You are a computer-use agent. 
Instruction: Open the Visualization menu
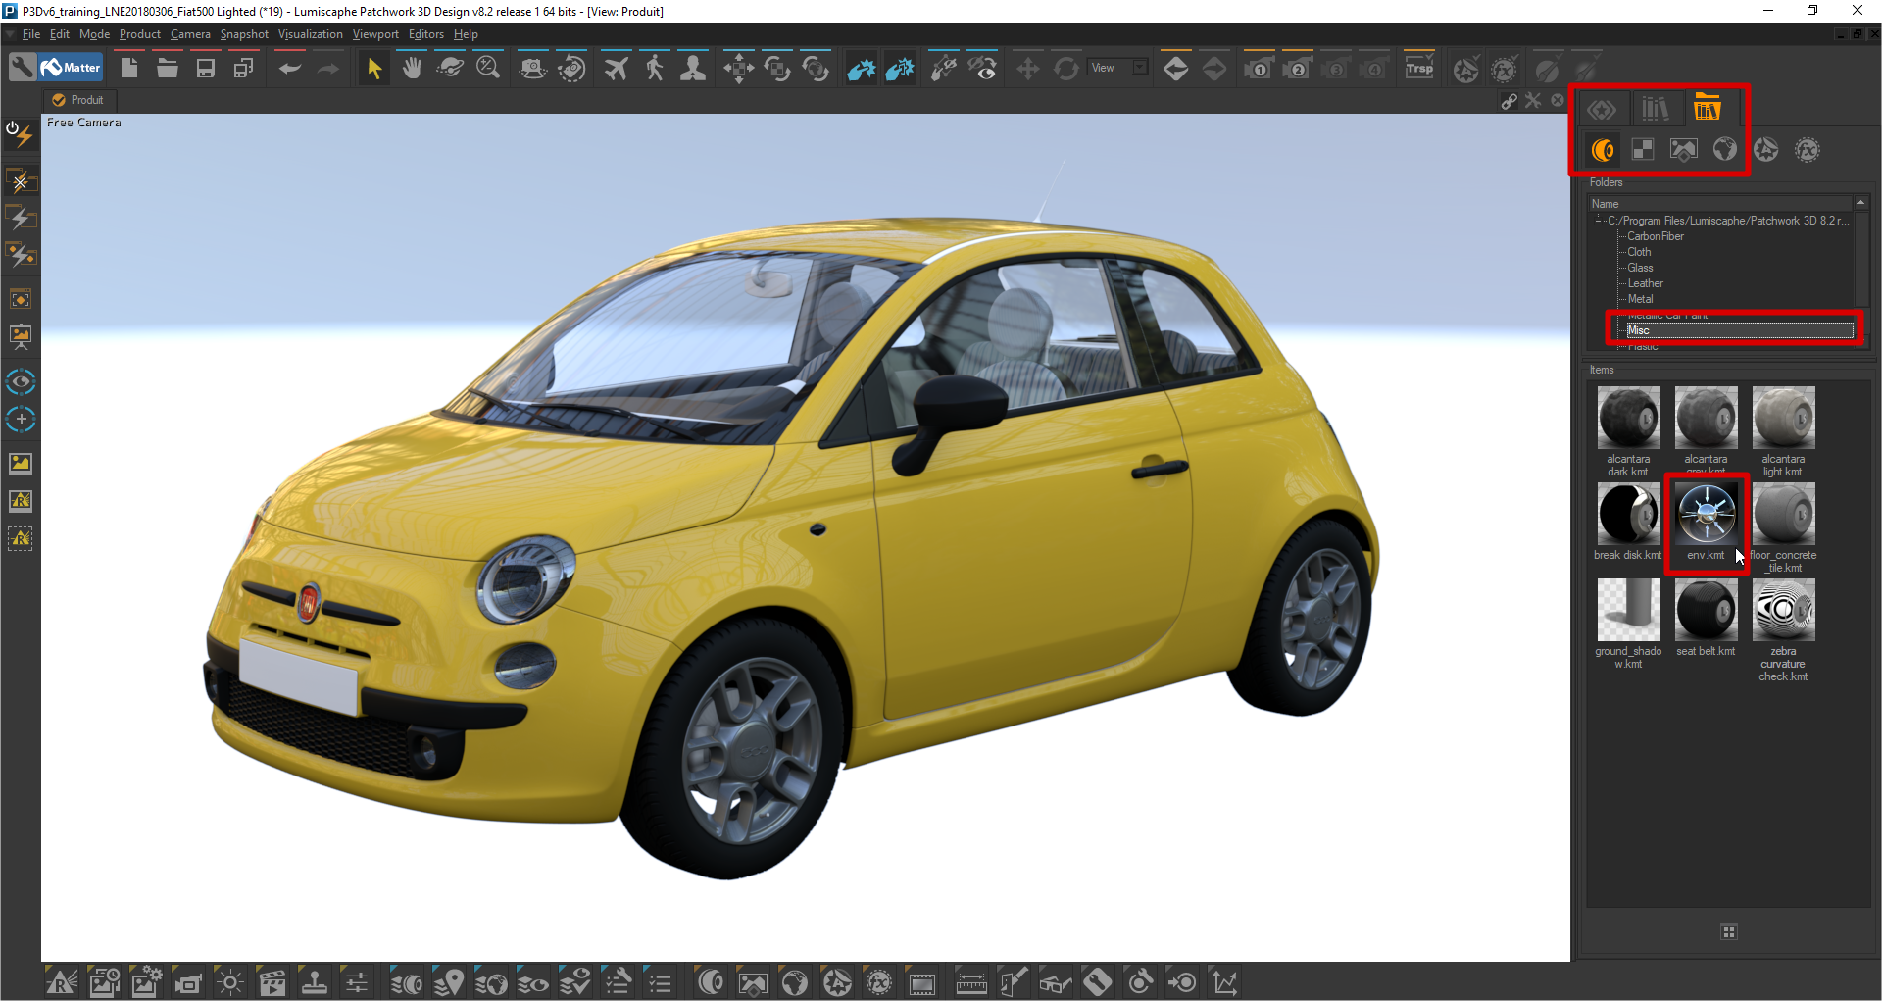pyautogui.click(x=310, y=34)
